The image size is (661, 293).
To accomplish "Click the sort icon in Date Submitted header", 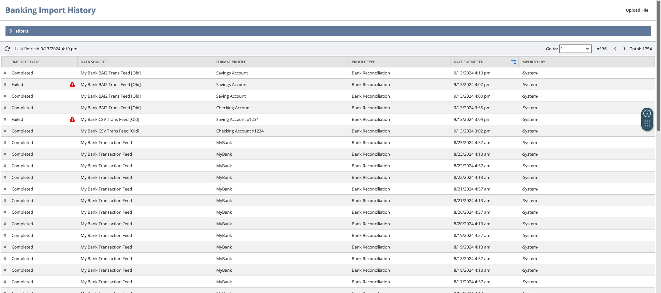I will [x=513, y=62].
